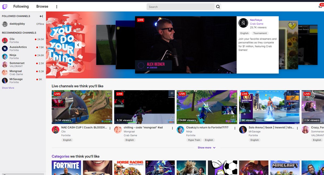This screenshot has height=175, width=324.
Task: Select MrSavage's avatar in recommended channels
Action: (x=5, y=80)
